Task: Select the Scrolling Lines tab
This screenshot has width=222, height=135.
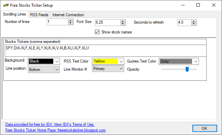Action: (14, 14)
